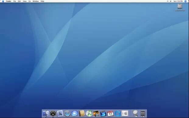Open the Mail stamp icon in the Dock
The height and width of the screenshot is (118, 189).
pyautogui.click(x=60, y=113)
